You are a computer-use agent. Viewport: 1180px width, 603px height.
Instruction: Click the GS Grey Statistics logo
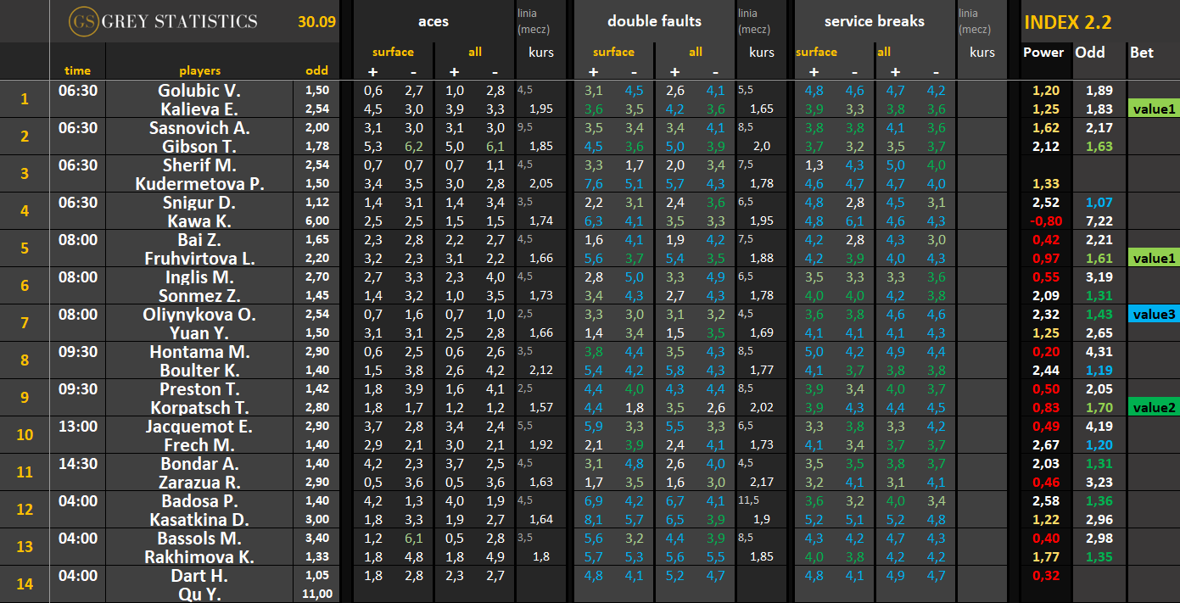[x=163, y=21]
